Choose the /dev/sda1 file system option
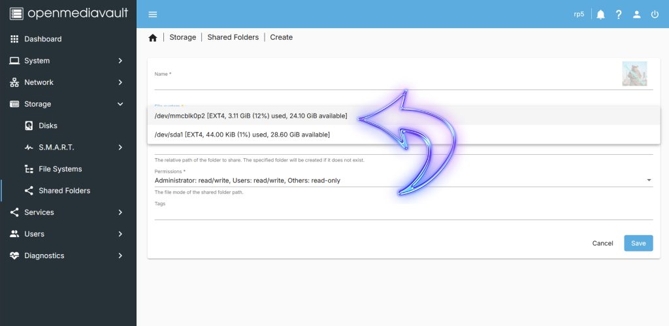Screen dimensions: 669x326 [242, 135]
